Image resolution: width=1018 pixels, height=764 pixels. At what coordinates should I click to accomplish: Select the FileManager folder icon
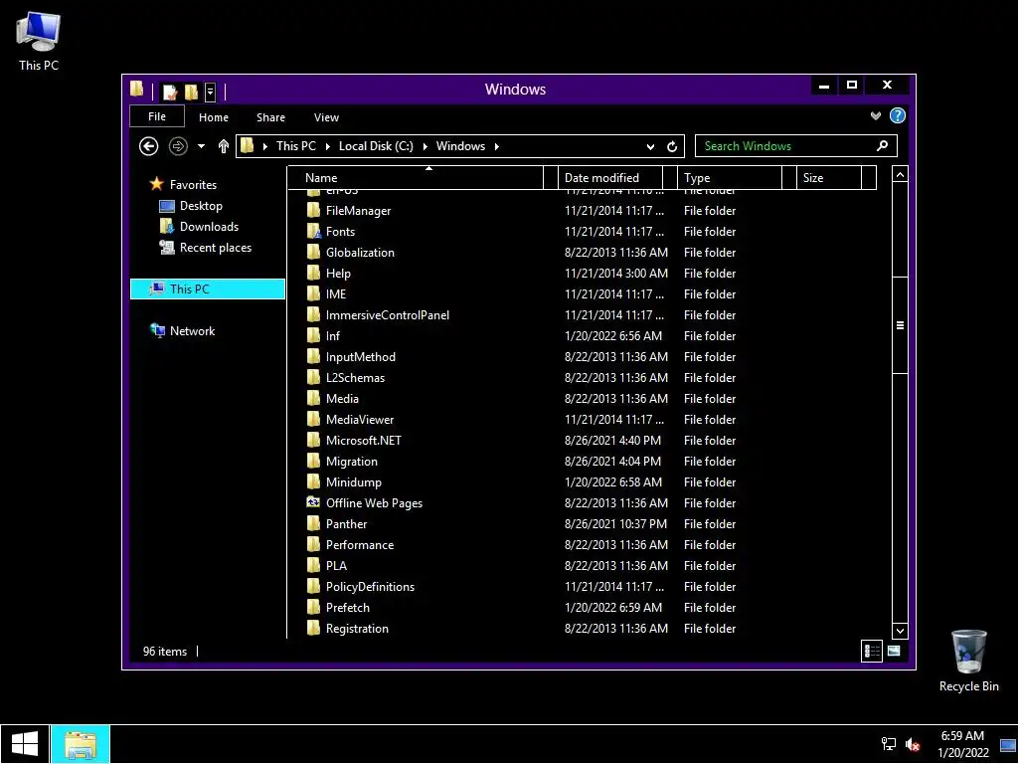point(313,211)
